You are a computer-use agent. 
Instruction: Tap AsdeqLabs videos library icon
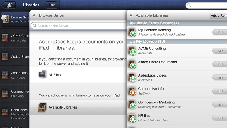pos(132,78)
